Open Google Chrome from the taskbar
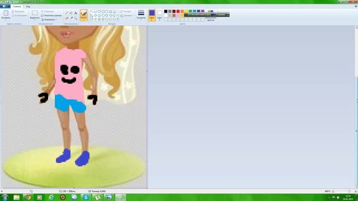This screenshot has height=201, width=358. click(x=28, y=197)
